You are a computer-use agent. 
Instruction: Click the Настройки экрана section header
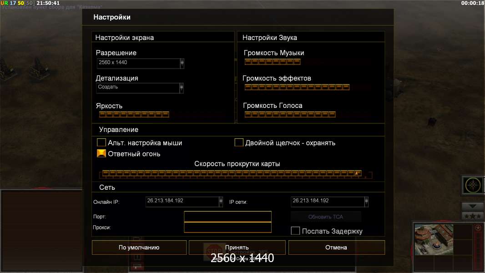pyautogui.click(x=124, y=37)
